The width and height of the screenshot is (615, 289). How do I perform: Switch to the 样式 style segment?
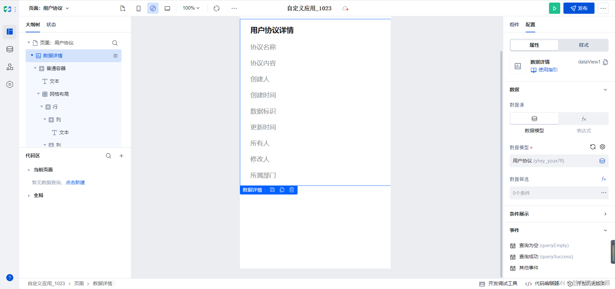tap(584, 45)
